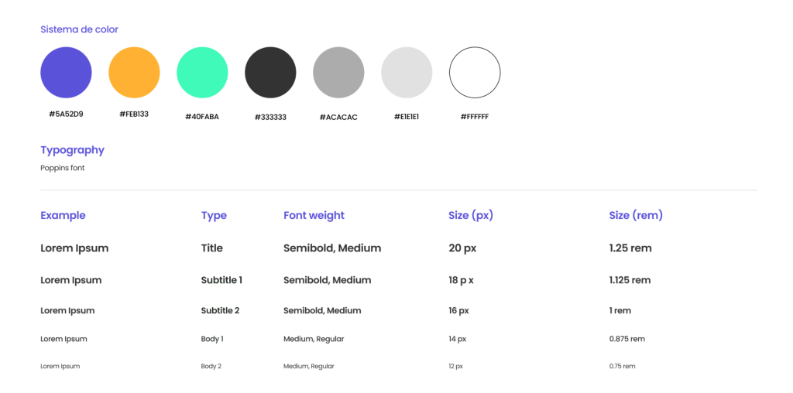793x393 pixels.
Task: Select the Poppins font text
Action: (x=63, y=168)
